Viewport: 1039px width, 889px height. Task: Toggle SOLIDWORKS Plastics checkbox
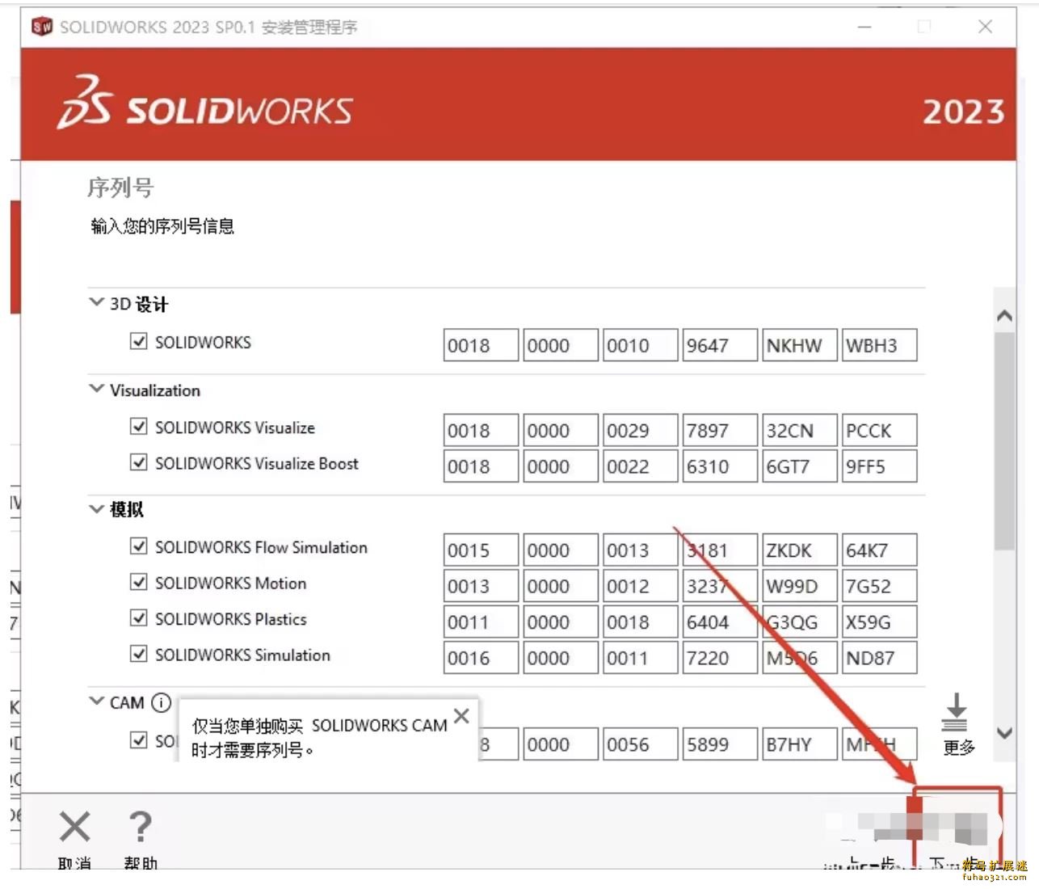click(x=139, y=618)
